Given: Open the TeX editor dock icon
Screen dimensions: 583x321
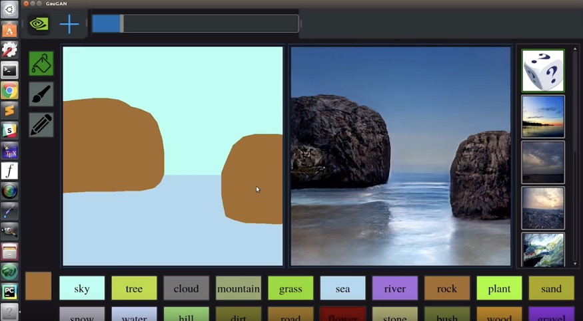Looking at the screenshot, I should pyautogui.click(x=9, y=151).
